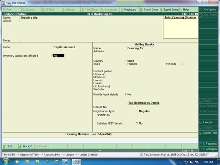Click F3: Company side button
Screen dimensions: 220x165
208,10
